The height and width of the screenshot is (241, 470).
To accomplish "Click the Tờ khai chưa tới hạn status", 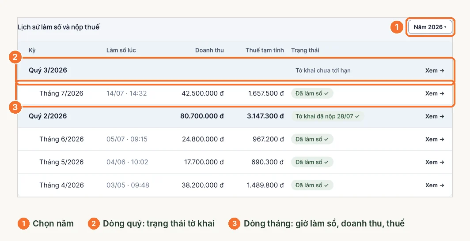I will [x=323, y=70].
